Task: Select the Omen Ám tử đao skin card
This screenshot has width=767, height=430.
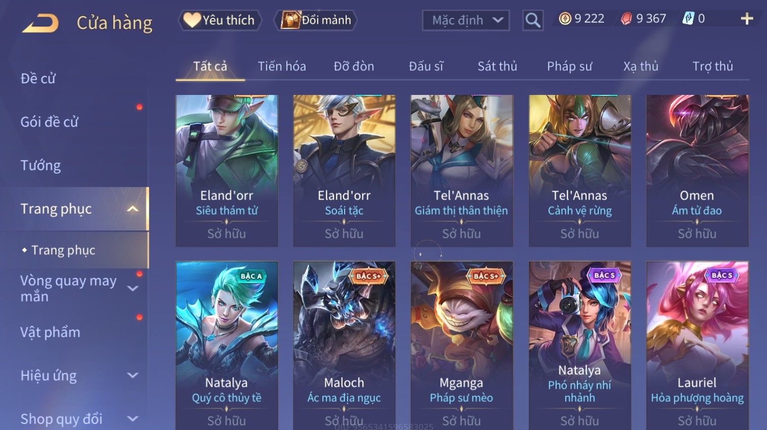Action: (x=697, y=171)
